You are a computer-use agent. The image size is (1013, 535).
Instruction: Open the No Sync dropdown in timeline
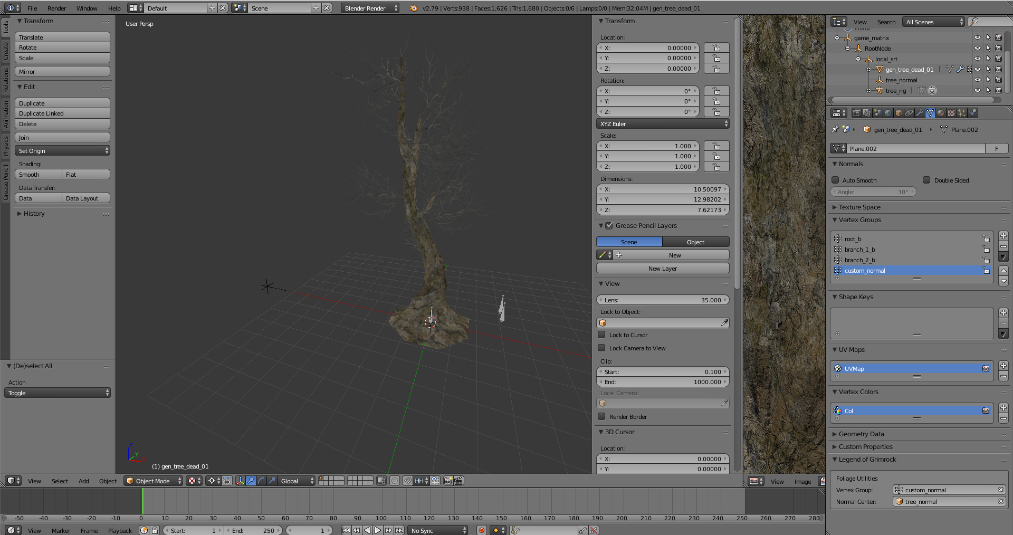pyautogui.click(x=438, y=530)
